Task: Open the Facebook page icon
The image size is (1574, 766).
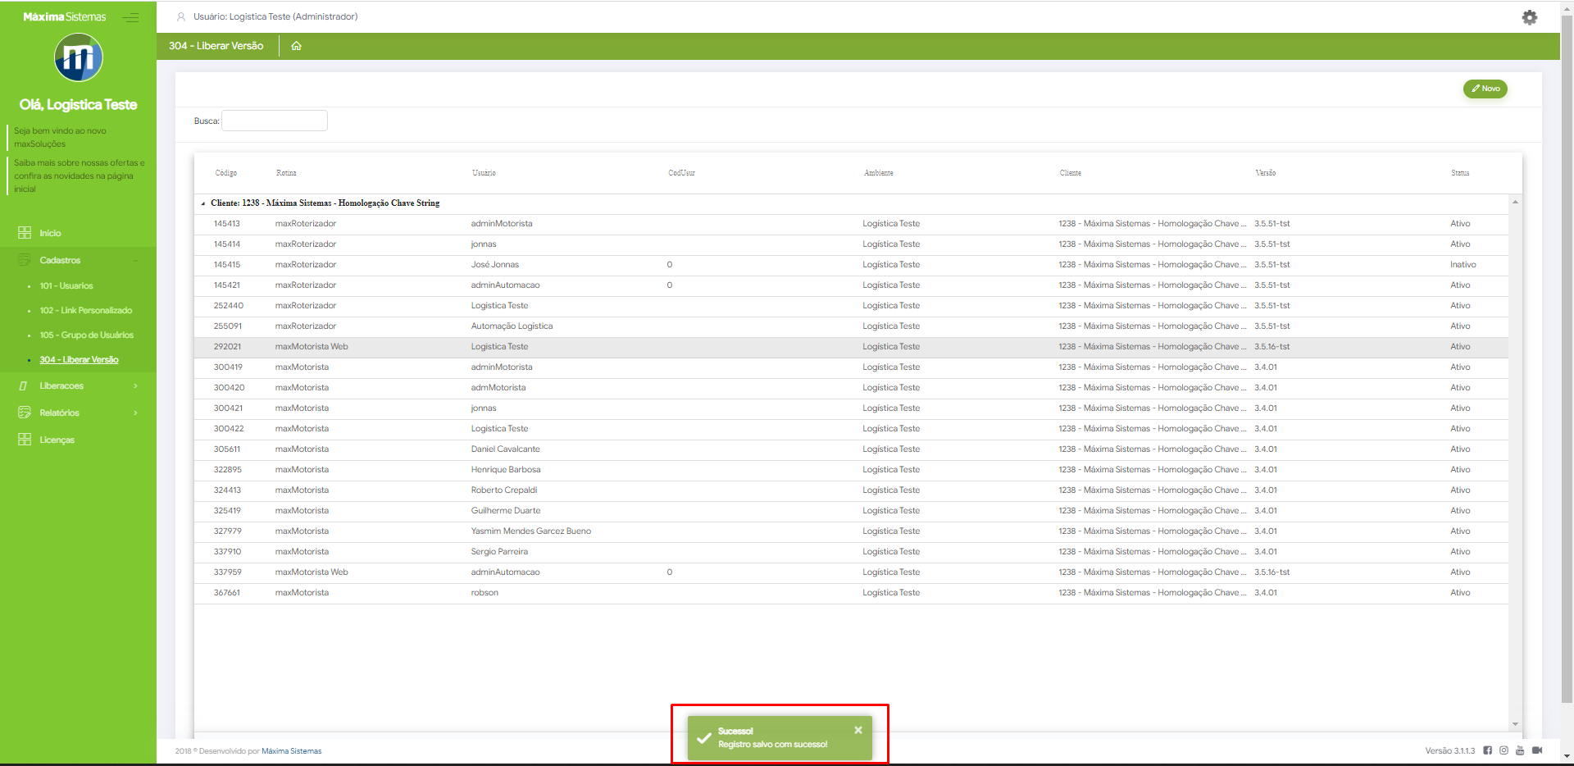Action: (1487, 750)
